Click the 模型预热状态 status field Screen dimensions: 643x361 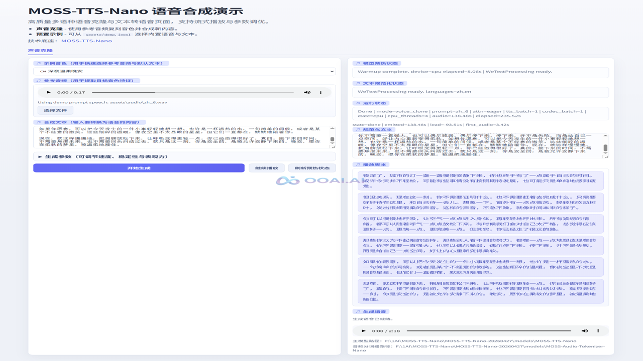coord(481,72)
